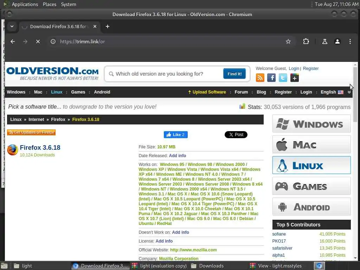Bookmark this page with the star icon

tap(288, 41)
